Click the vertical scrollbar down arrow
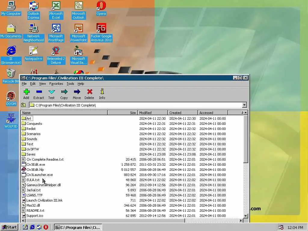The image size is (308, 231). (x=245, y=216)
